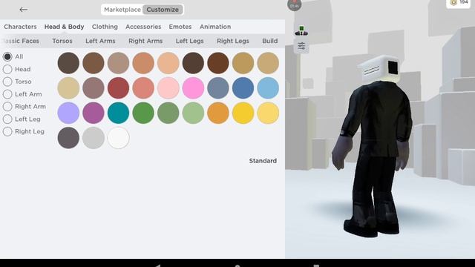Pick the mauve brown color swatch

(94, 88)
